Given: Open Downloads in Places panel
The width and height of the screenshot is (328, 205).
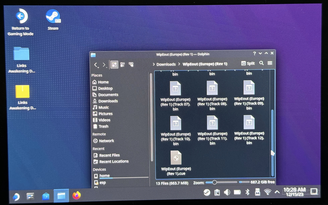Looking at the screenshot, I should pyautogui.click(x=105, y=101).
